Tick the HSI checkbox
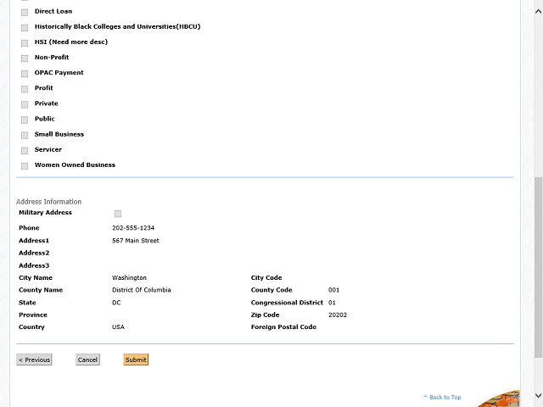The image size is (543, 407). (25, 42)
